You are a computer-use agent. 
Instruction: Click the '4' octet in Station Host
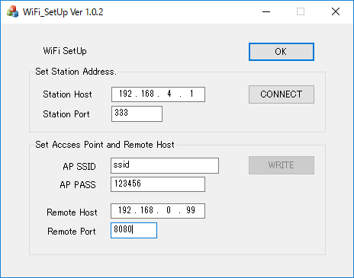pyautogui.click(x=169, y=94)
